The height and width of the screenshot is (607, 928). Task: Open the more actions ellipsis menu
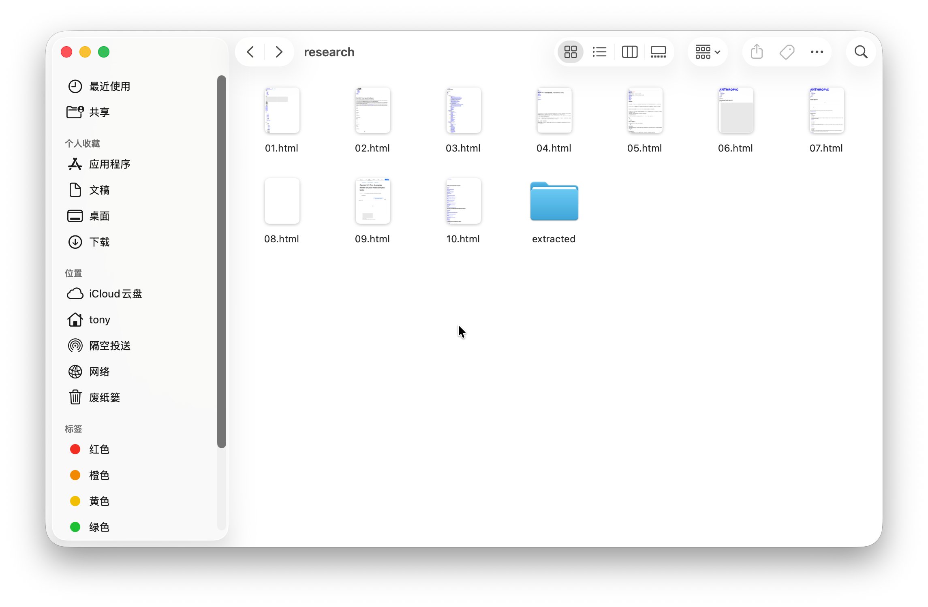pos(817,52)
